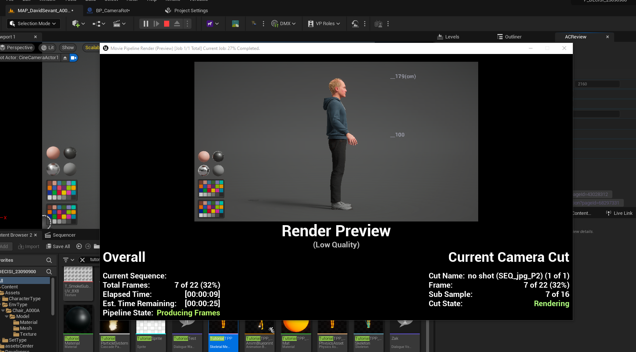Open options beside the speedometer icon

click(x=365, y=24)
